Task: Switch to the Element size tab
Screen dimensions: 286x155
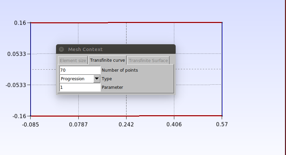Action: (73, 60)
